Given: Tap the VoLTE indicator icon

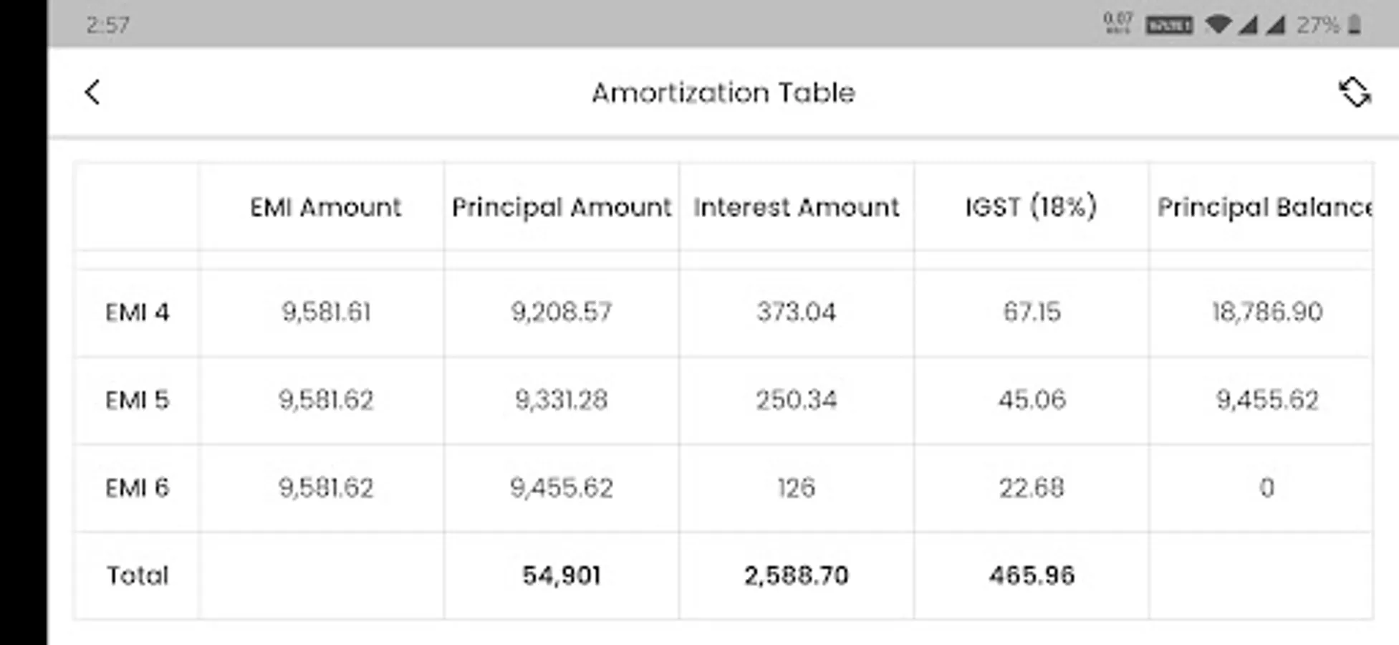Looking at the screenshot, I should (1168, 26).
